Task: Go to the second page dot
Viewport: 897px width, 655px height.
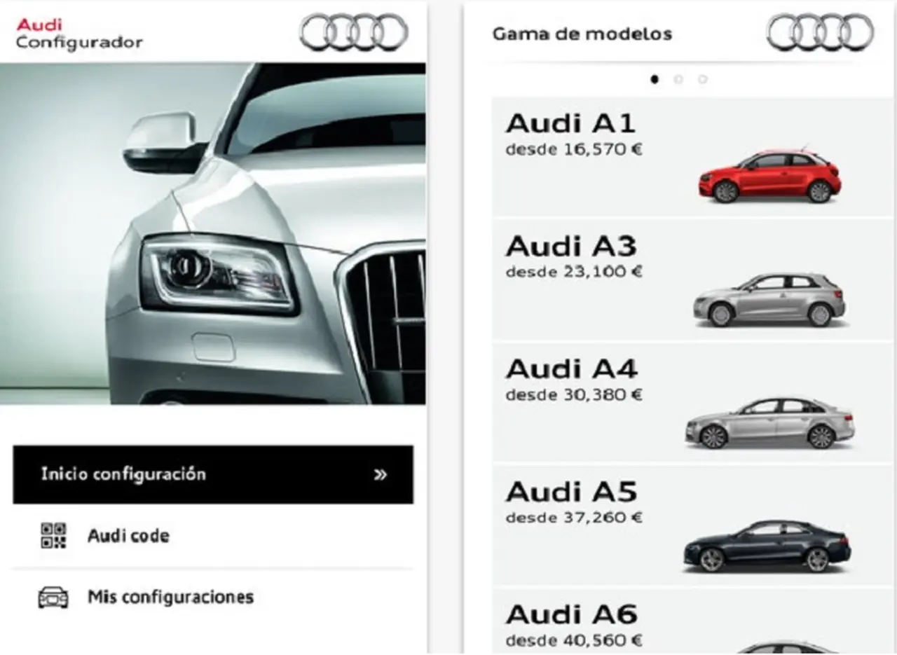Action: (678, 79)
